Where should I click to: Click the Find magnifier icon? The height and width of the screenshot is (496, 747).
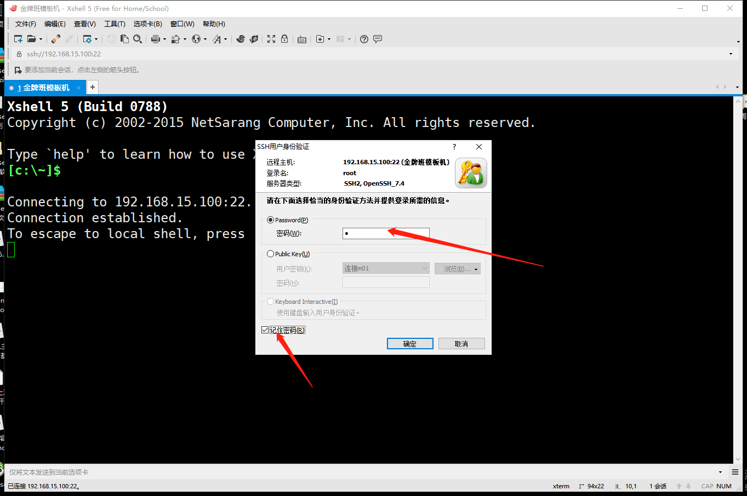[x=138, y=39]
